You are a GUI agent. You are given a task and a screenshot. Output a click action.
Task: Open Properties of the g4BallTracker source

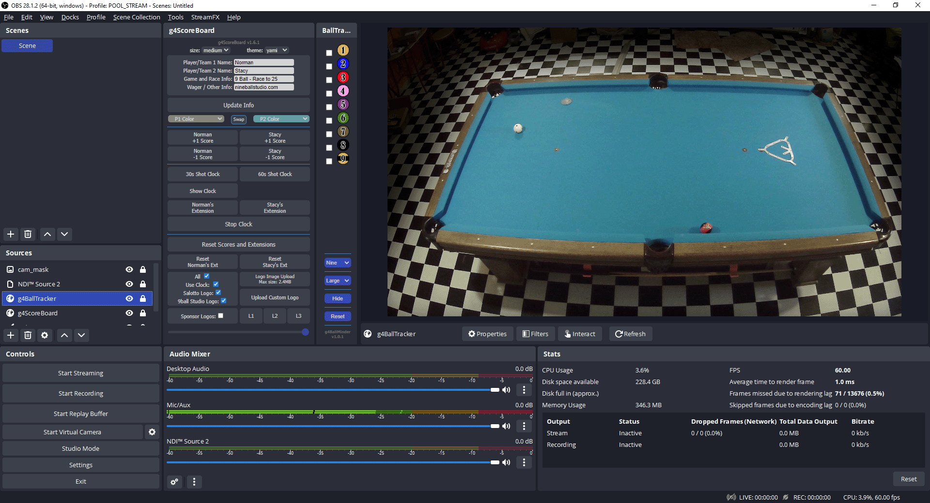point(487,334)
